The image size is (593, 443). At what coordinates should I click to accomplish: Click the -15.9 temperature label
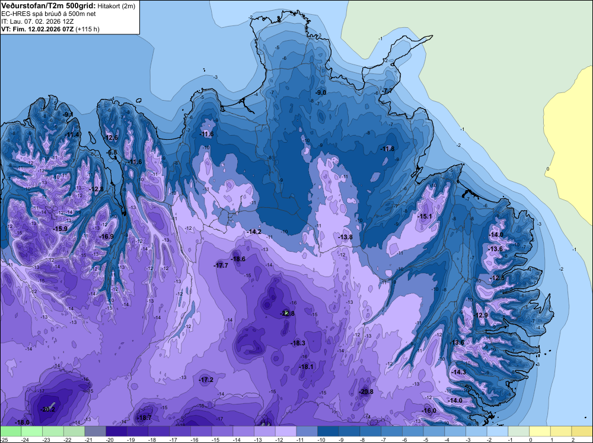(x=60, y=229)
